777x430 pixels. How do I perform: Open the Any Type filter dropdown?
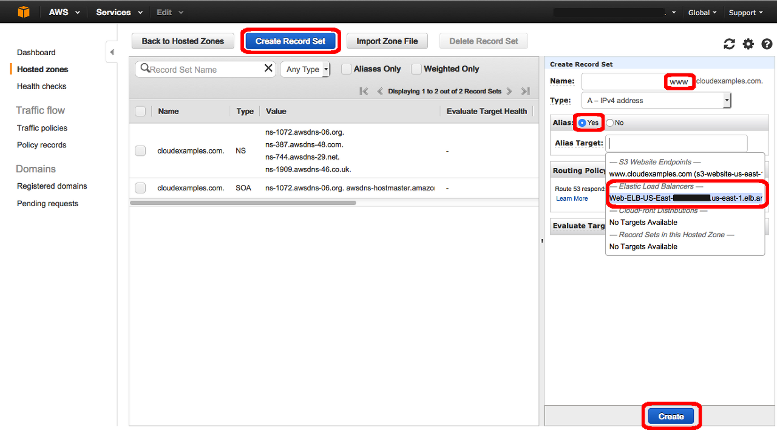click(x=305, y=69)
